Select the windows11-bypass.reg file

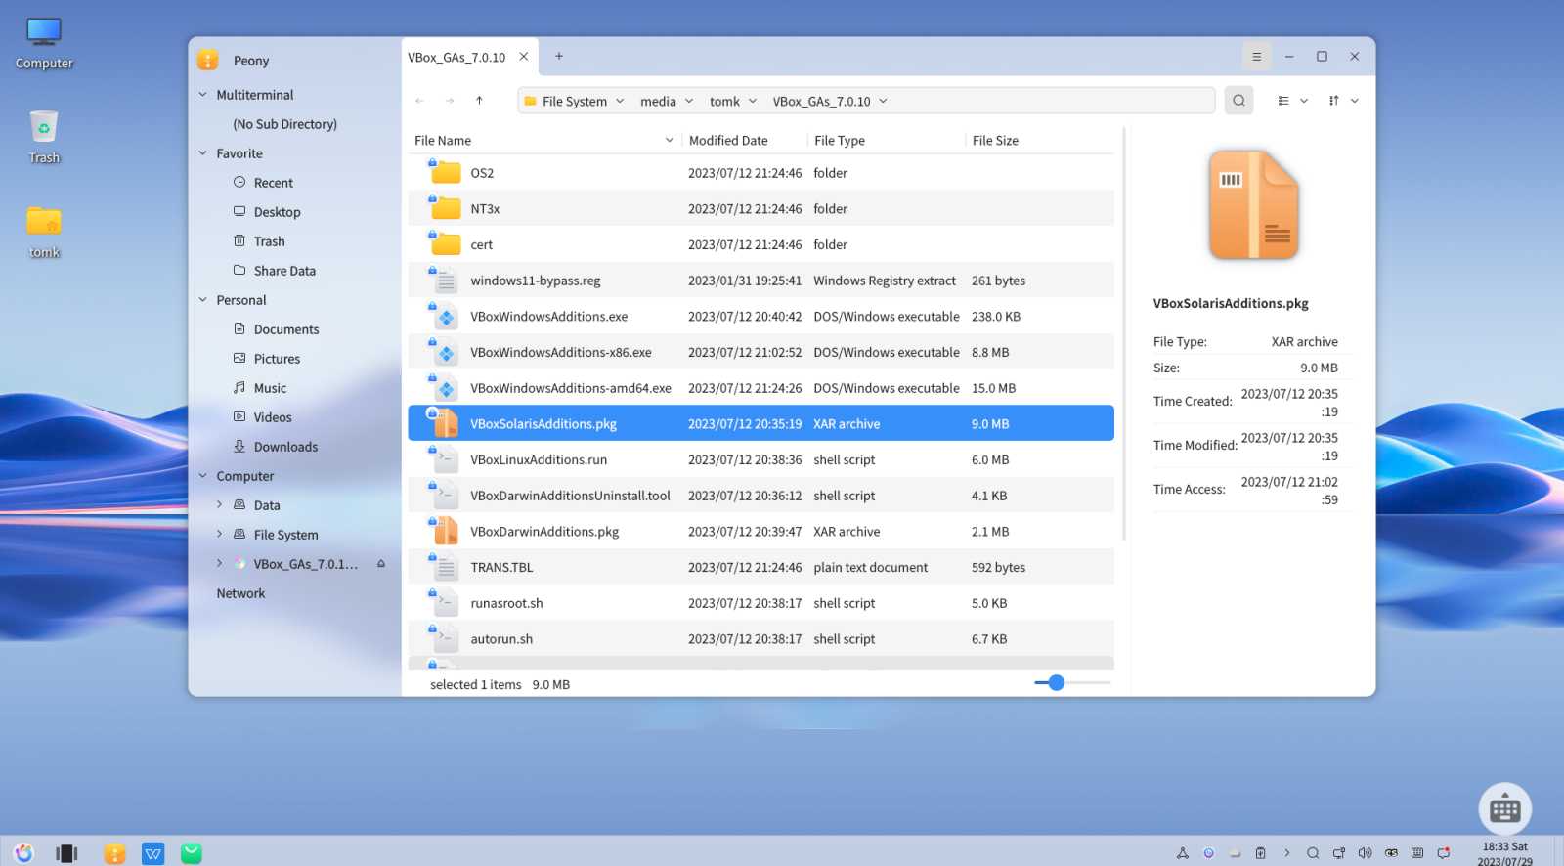tap(760, 281)
